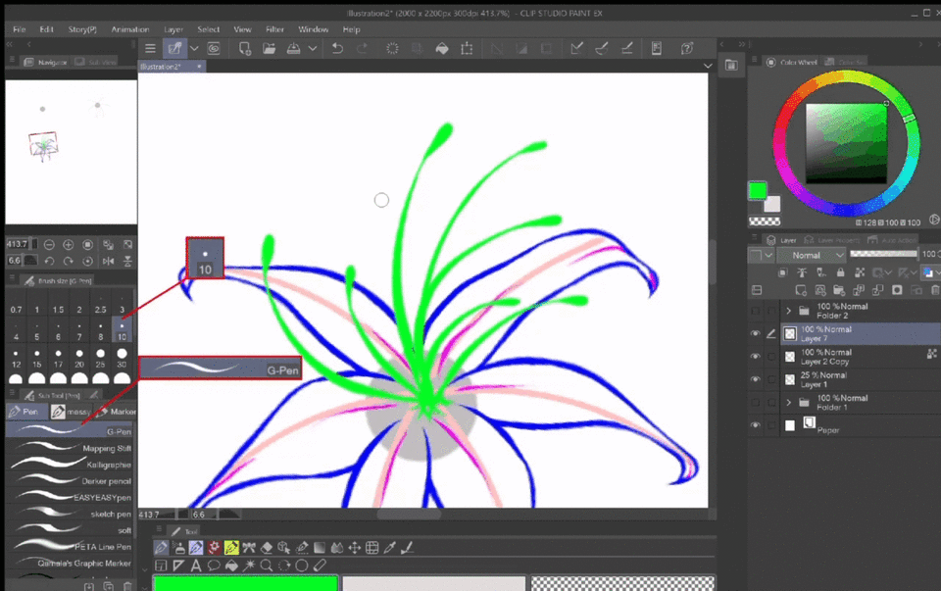The image size is (941, 591).
Task: Click the Fill bucket icon in the command bar
Action: 441,48
